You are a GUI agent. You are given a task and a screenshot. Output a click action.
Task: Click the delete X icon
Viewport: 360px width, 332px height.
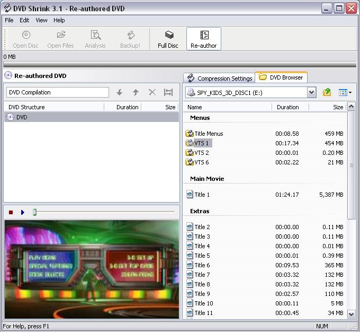pos(152,92)
